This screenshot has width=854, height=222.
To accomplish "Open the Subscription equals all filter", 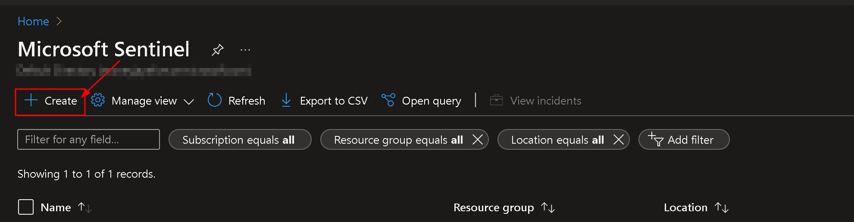I will (240, 140).
